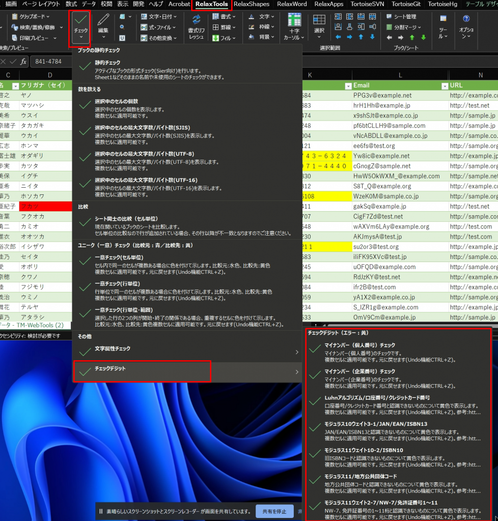The width and height of the screenshot is (498, 521).
Task: Expand the 分割マージ dropdown
Action: [x=419, y=27]
